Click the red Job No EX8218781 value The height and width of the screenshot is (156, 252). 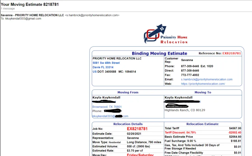point(137,129)
